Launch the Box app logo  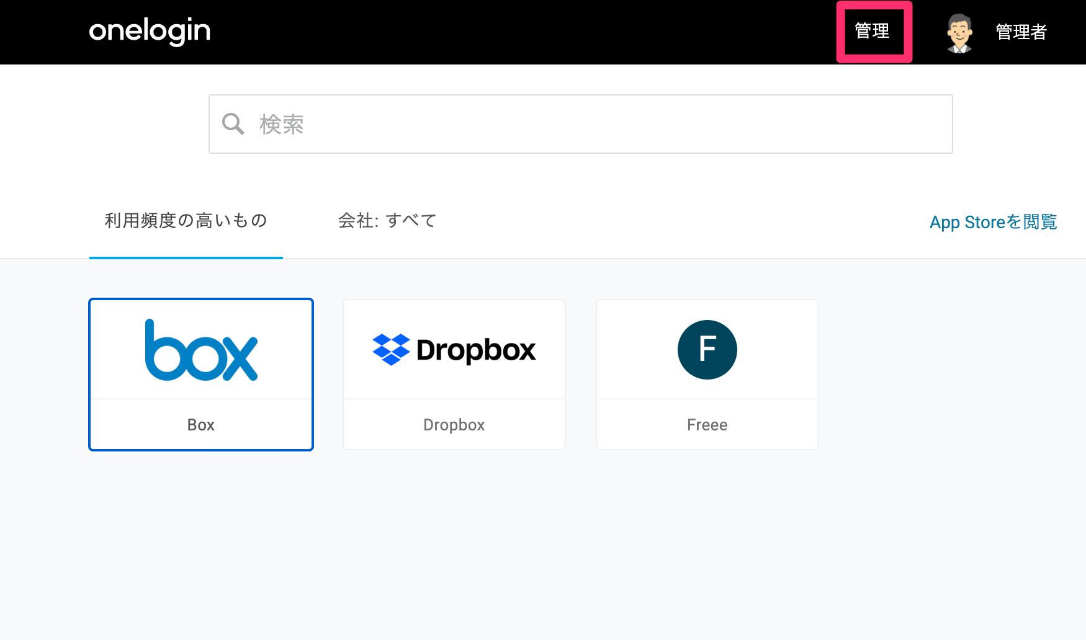(201, 350)
